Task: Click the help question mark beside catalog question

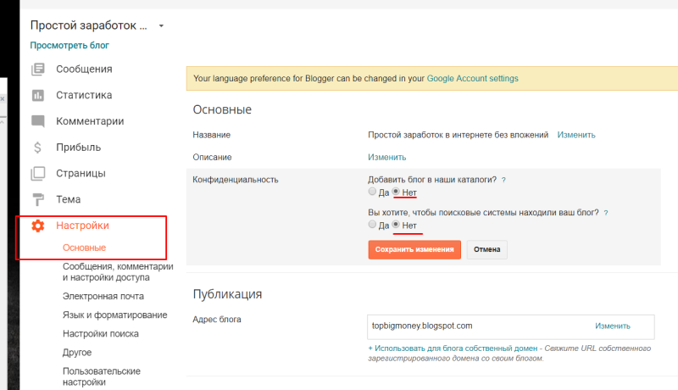Action: point(503,181)
